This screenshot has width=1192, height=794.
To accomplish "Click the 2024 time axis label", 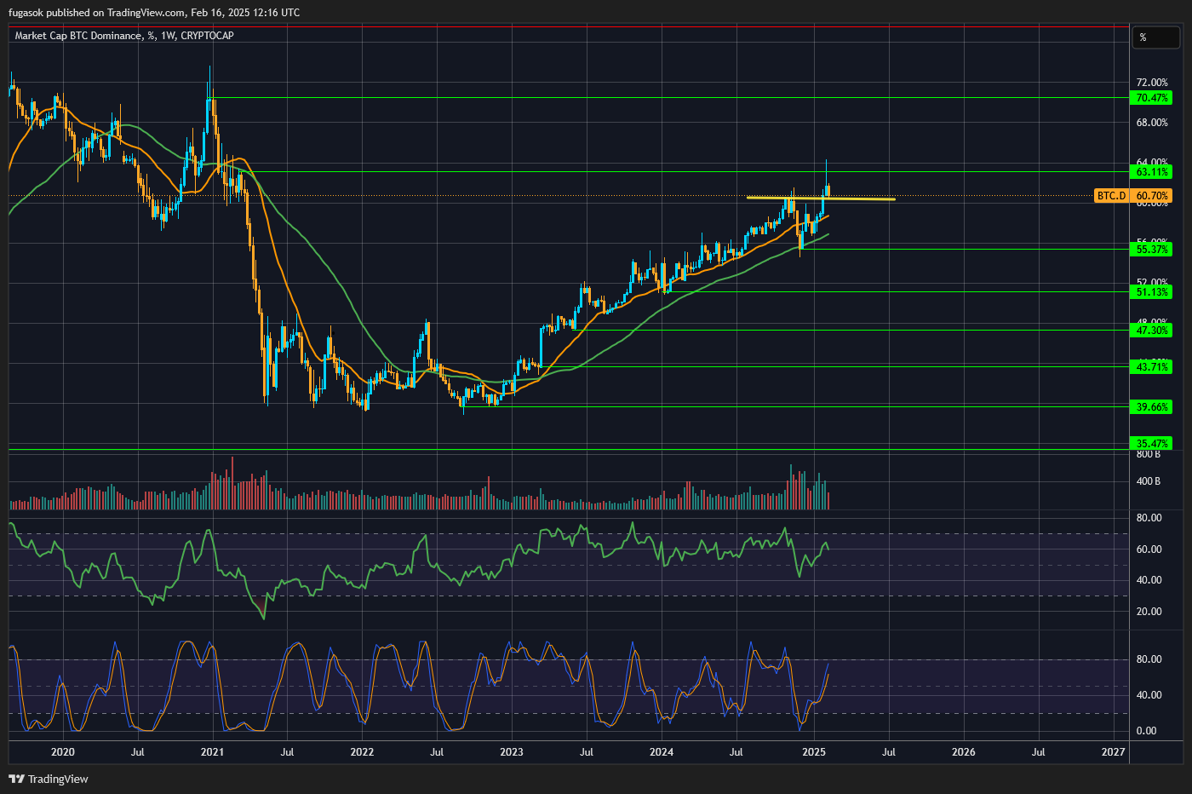I will 662,752.
